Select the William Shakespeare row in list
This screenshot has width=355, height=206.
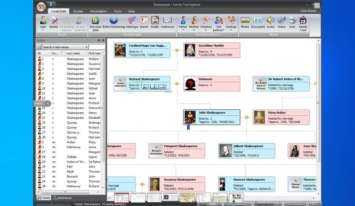[69, 59]
